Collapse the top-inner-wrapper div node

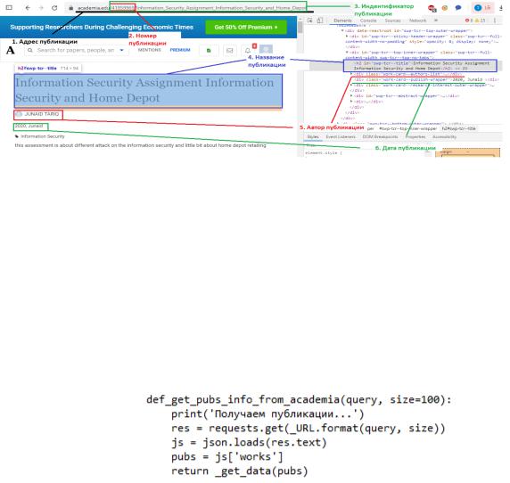click(347, 52)
